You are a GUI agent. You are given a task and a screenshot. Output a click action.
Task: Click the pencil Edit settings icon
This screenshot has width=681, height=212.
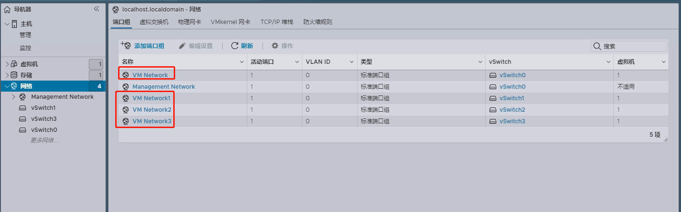tap(182, 46)
